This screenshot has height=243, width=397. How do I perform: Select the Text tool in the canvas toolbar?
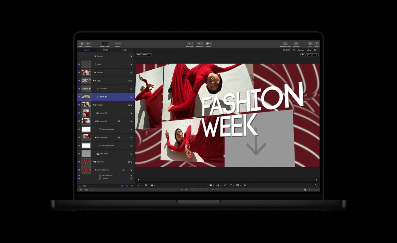[232, 185]
